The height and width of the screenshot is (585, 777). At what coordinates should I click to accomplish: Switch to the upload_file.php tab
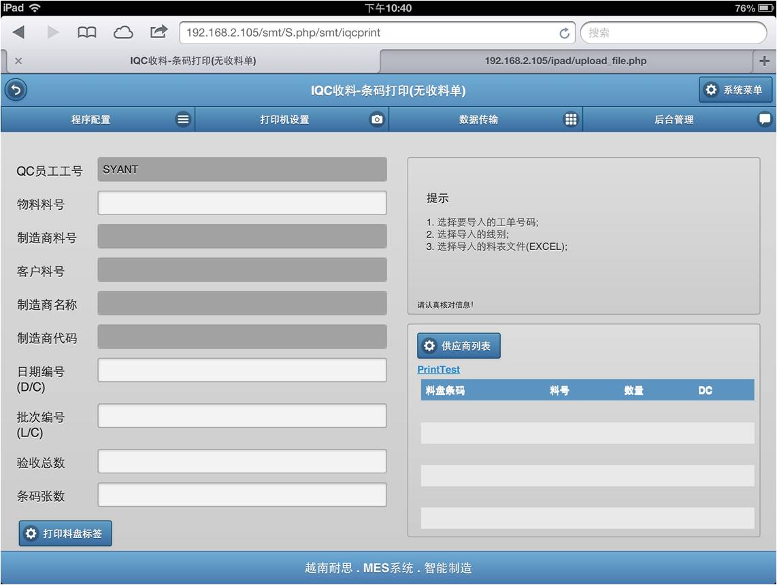pyautogui.click(x=565, y=61)
